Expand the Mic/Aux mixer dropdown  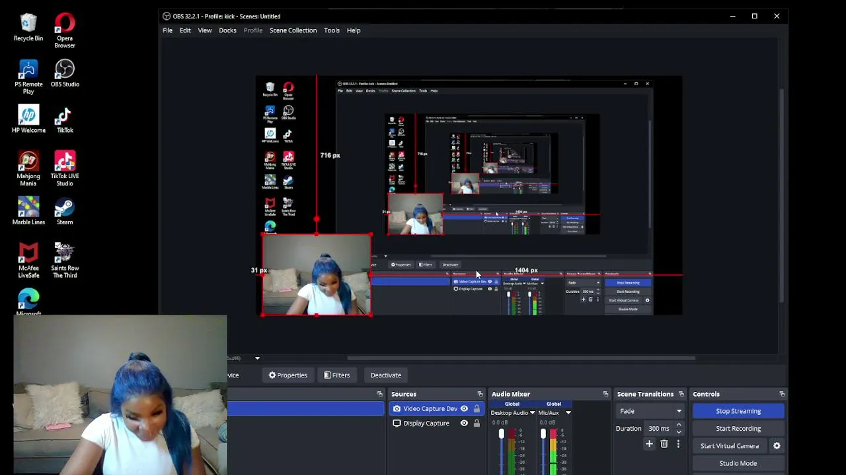click(x=568, y=413)
